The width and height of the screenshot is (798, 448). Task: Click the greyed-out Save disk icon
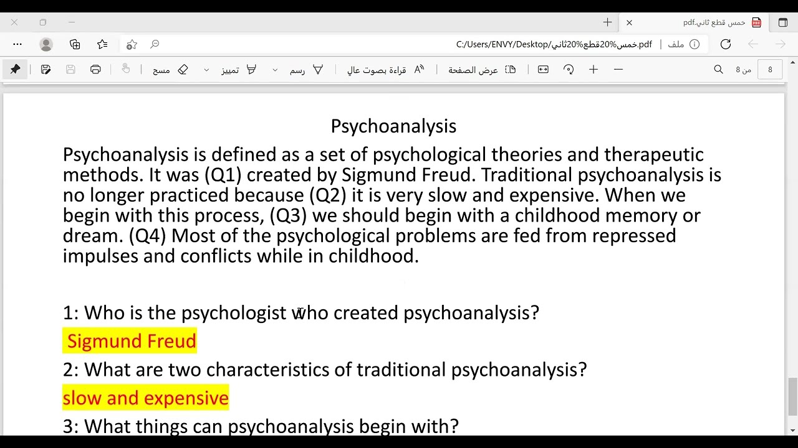click(70, 70)
